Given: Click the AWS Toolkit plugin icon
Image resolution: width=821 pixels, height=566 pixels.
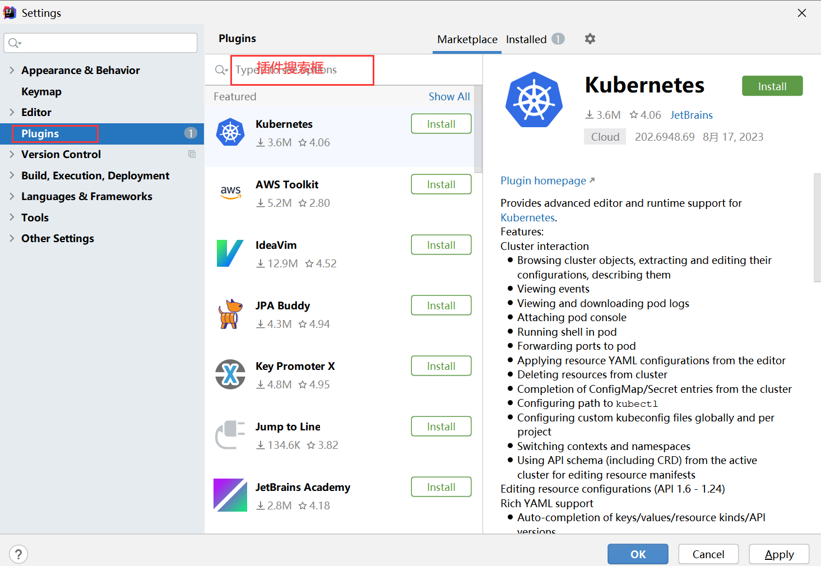Looking at the screenshot, I should coord(230,193).
